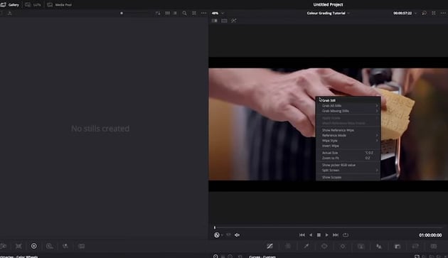Open Colour Grading Tutorial timeline dropdown

pyautogui.click(x=329, y=13)
